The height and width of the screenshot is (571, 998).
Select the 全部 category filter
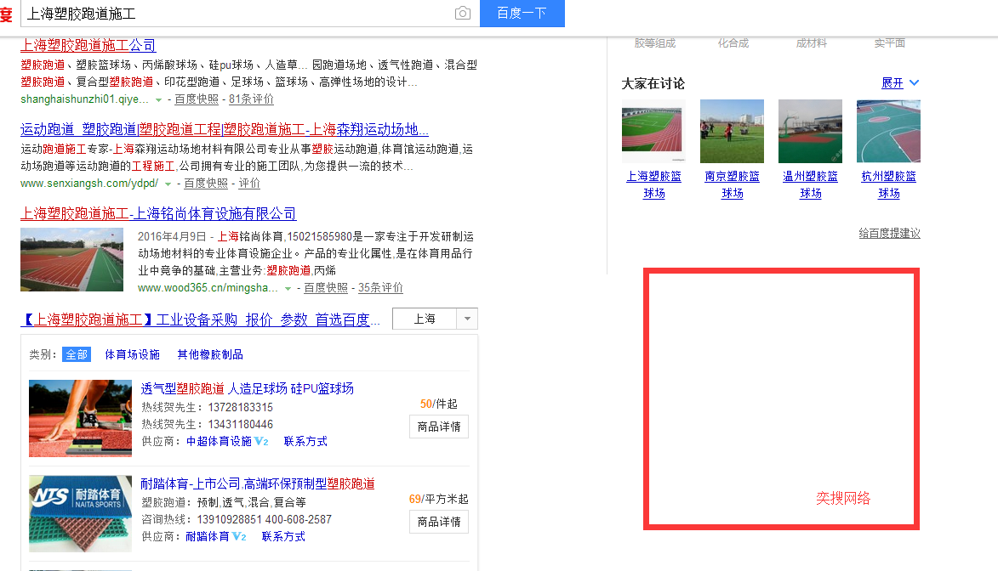click(77, 354)
